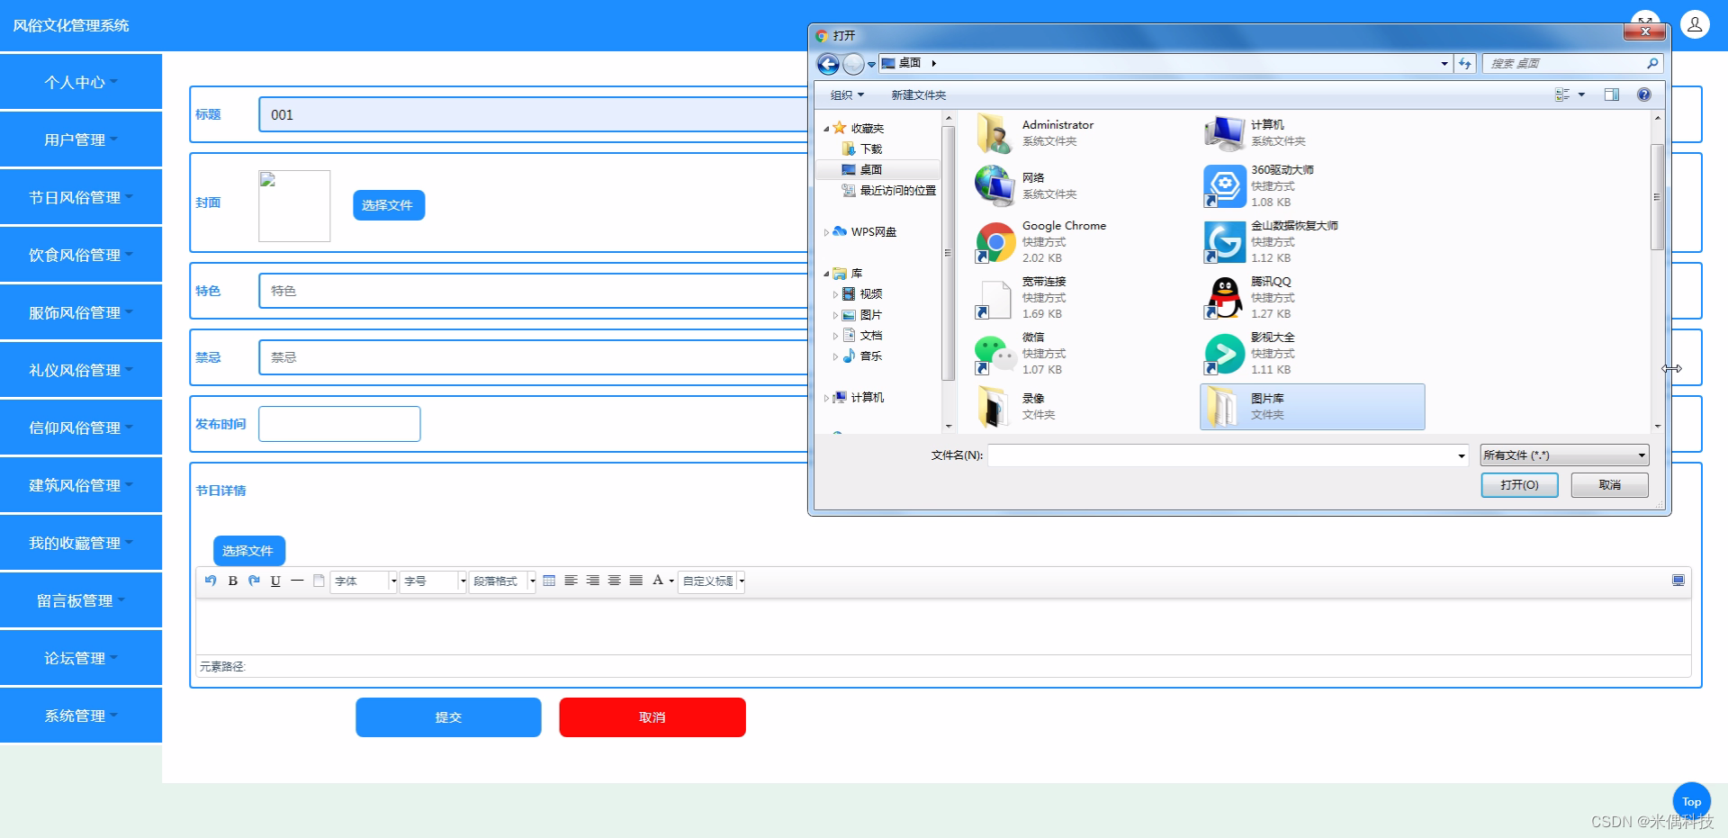Open the font color arrow next to A
The height and width of the screenshot is (838, 1728).
point(671,581)
